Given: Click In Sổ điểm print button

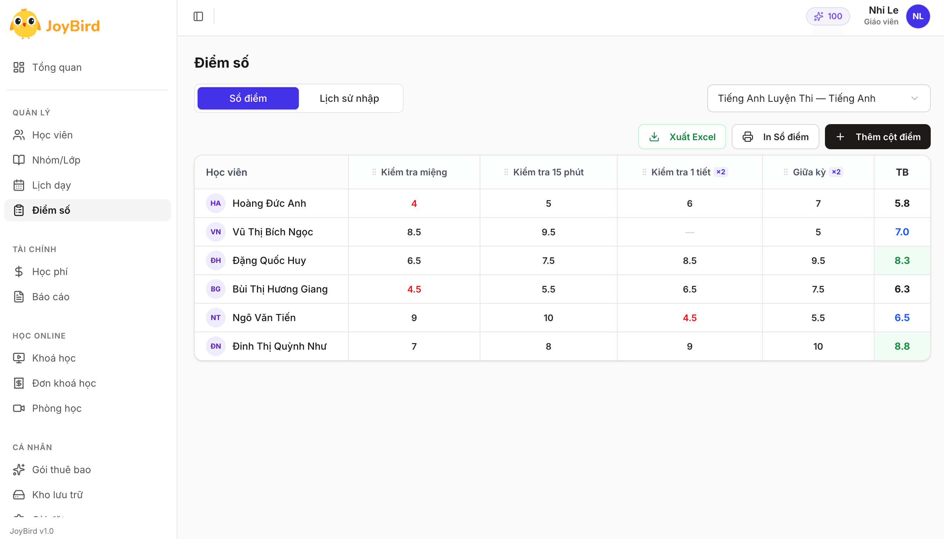Looking at the screenshot, I should pyautogui.click(x=775, y=137).
